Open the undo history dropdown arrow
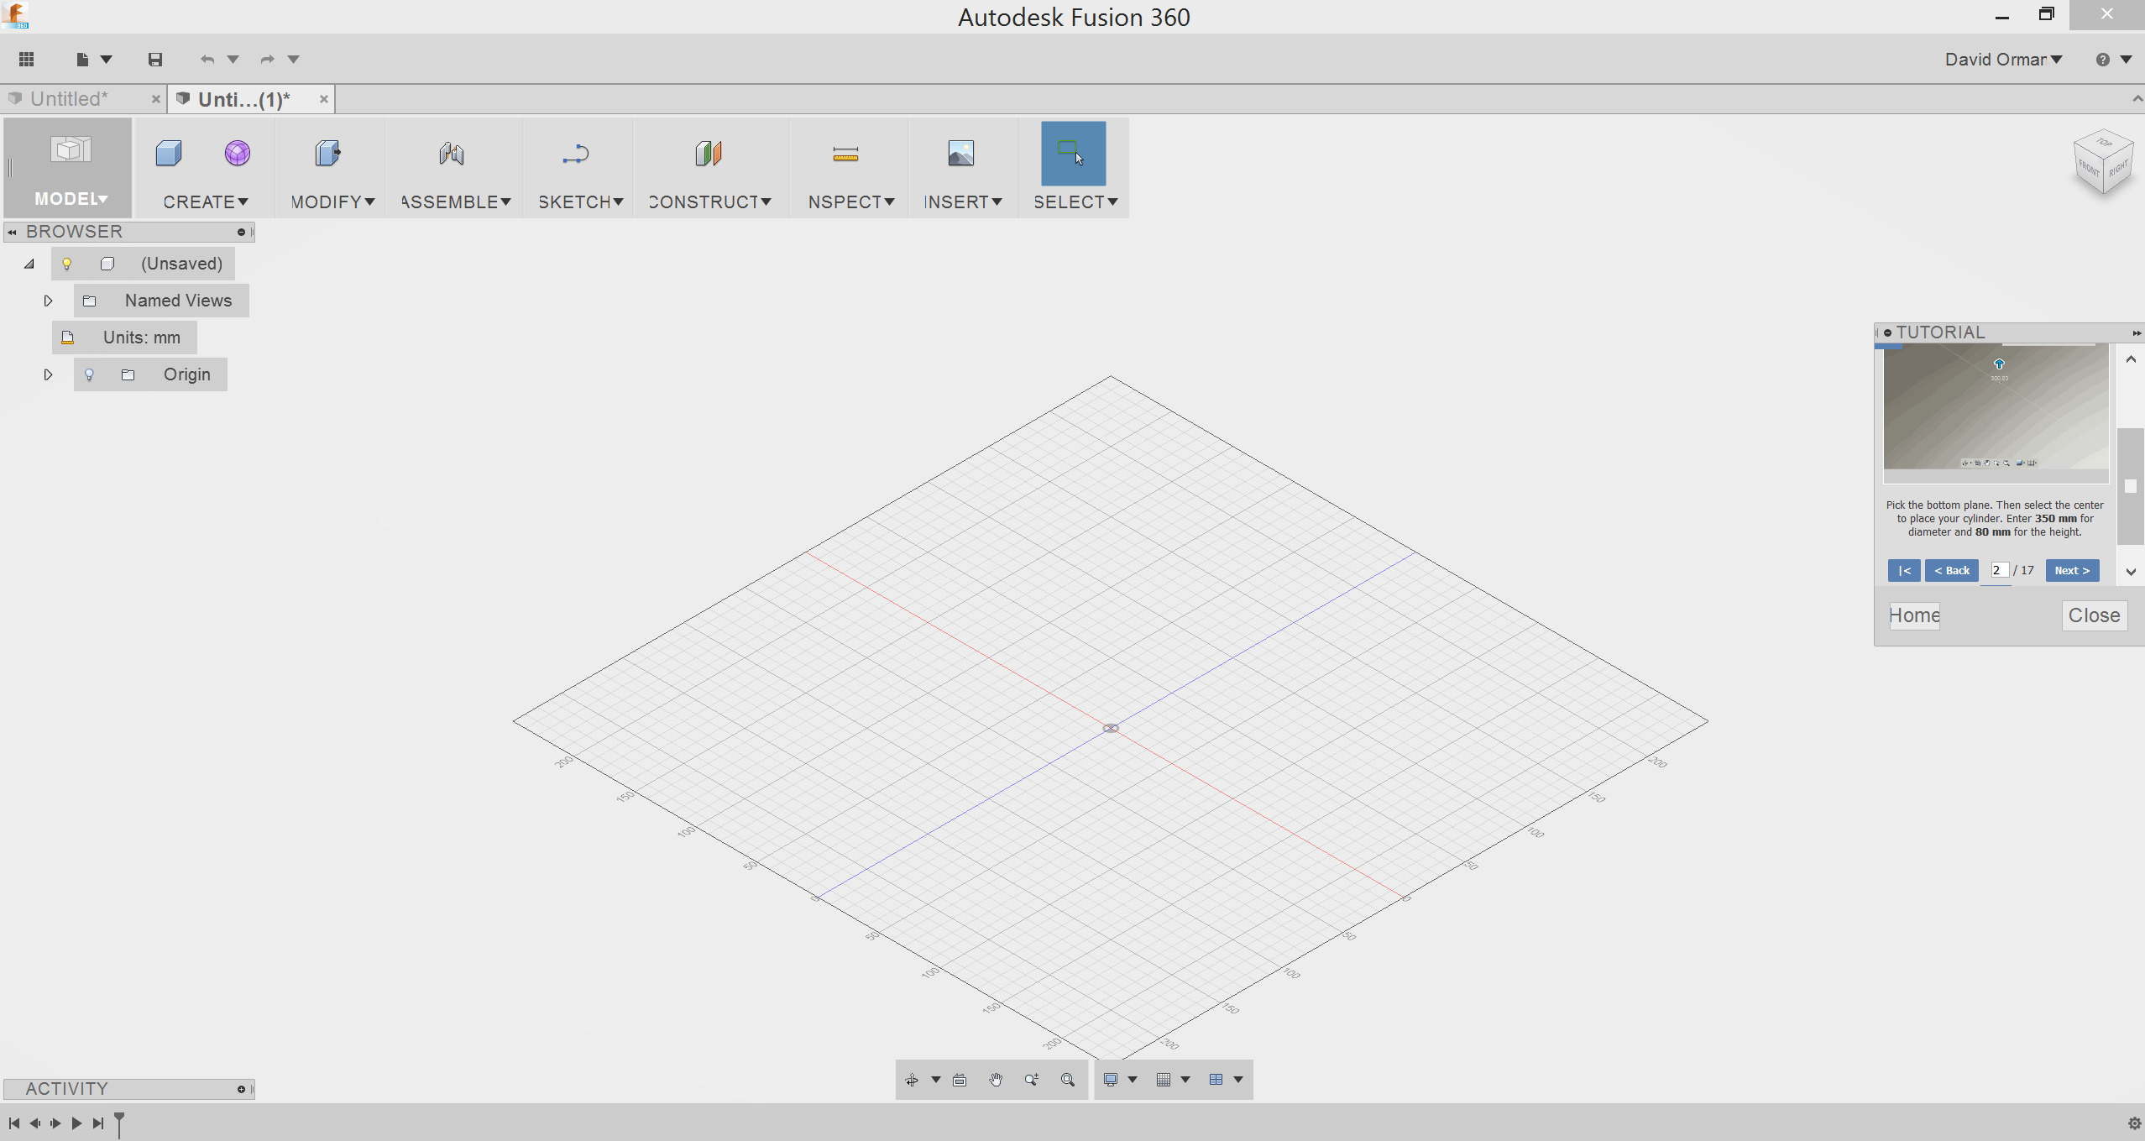This screenshot has height=1141, width=2145. pos(233,59)
